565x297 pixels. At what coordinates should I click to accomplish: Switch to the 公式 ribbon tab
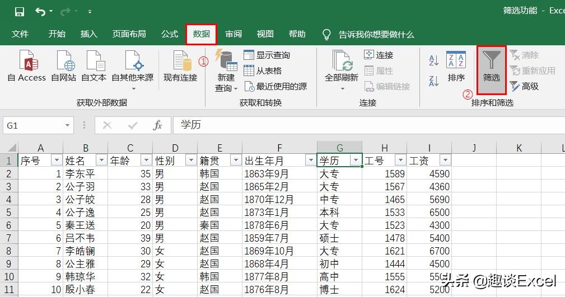coord(170,34)
